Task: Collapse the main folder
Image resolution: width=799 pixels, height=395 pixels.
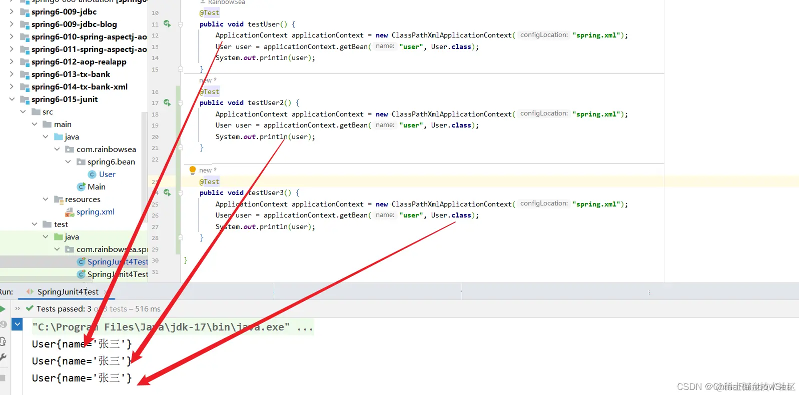Action: [35, 124]
